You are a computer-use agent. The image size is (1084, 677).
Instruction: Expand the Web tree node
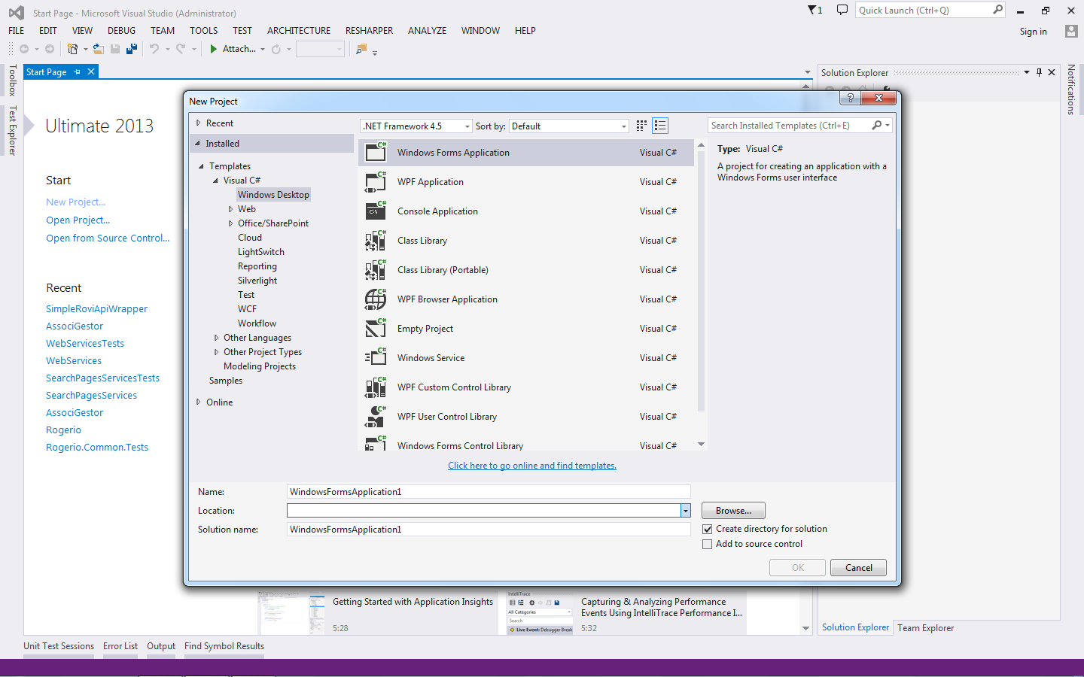pyautogui.click(x=230, y=209)
